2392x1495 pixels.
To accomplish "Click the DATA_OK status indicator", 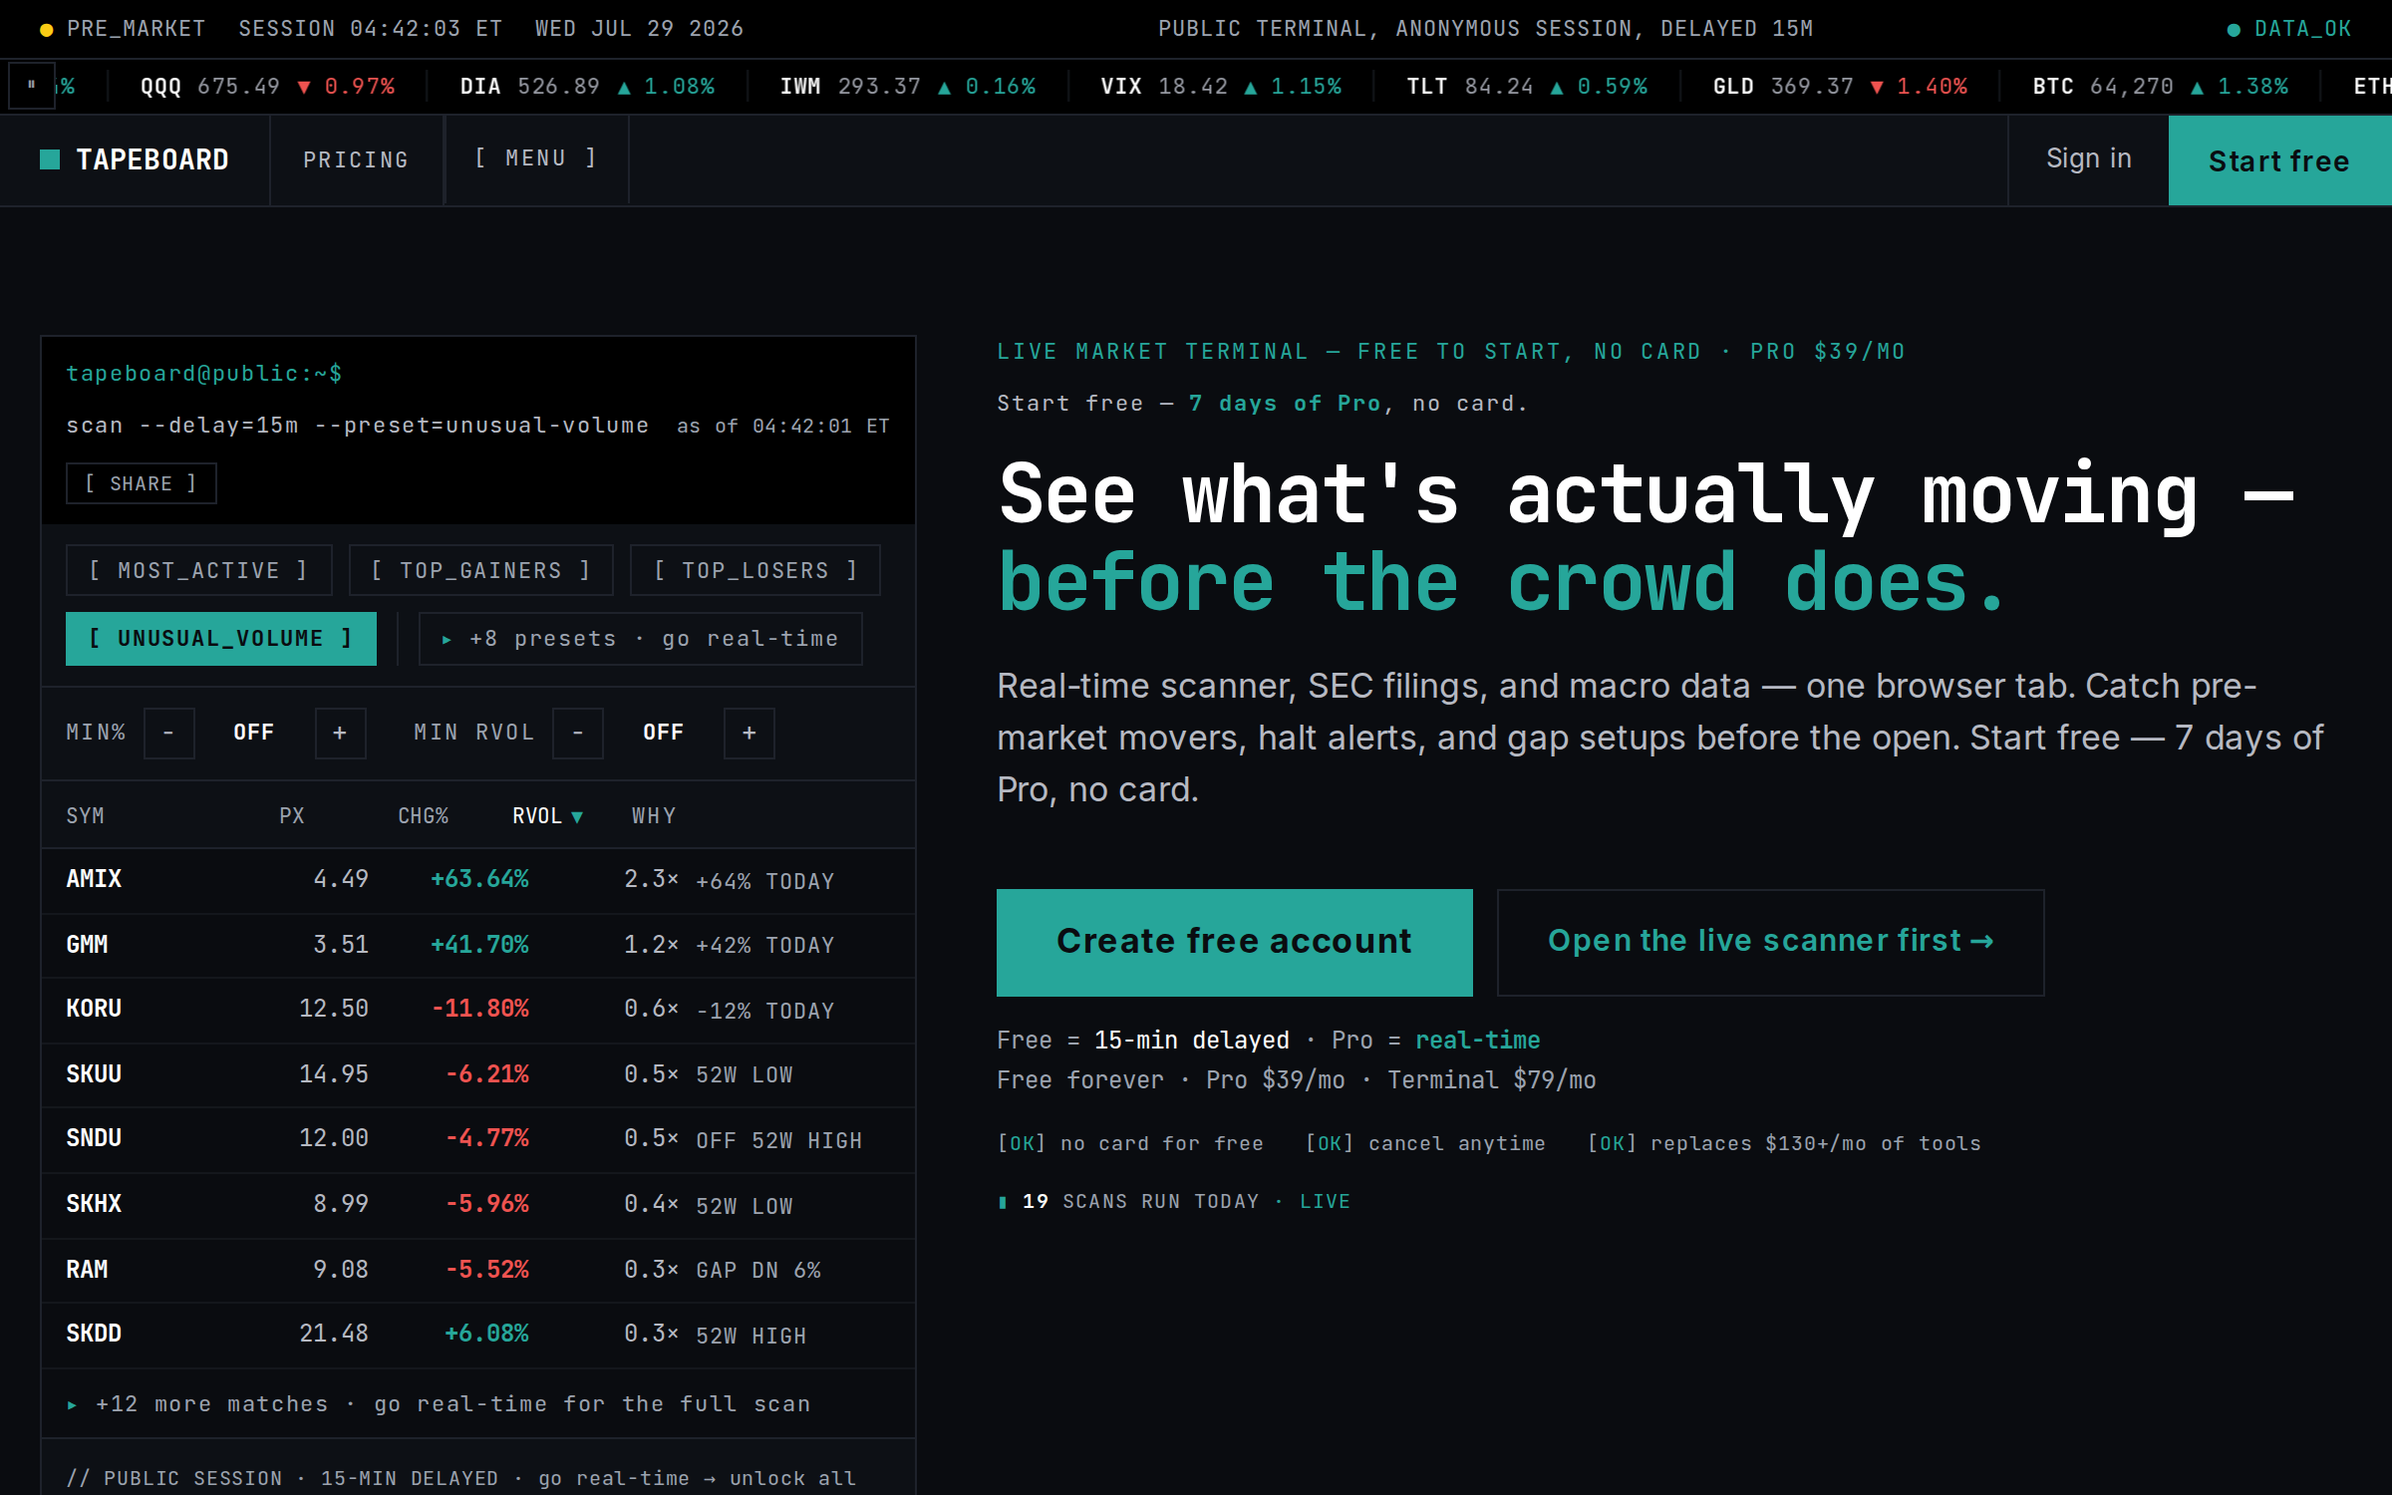I will coord(2289,29).
